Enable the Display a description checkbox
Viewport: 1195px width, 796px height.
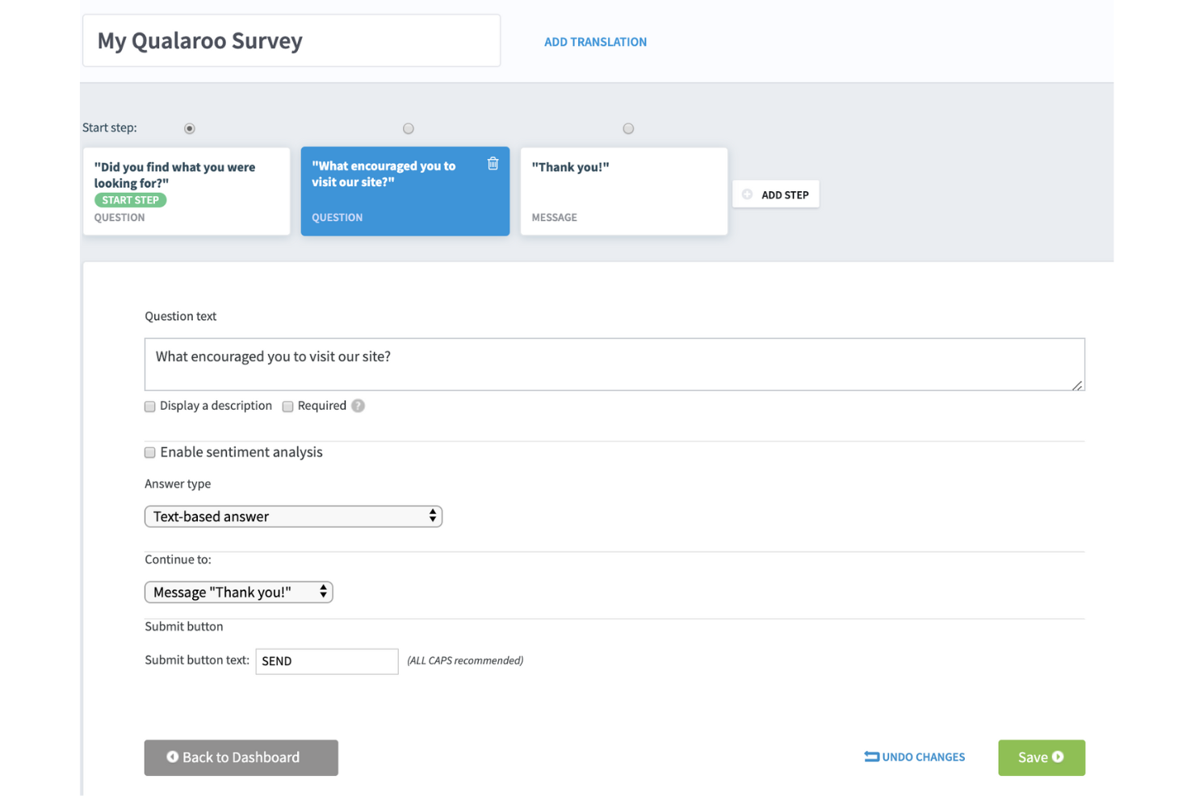tap(149, 406)
